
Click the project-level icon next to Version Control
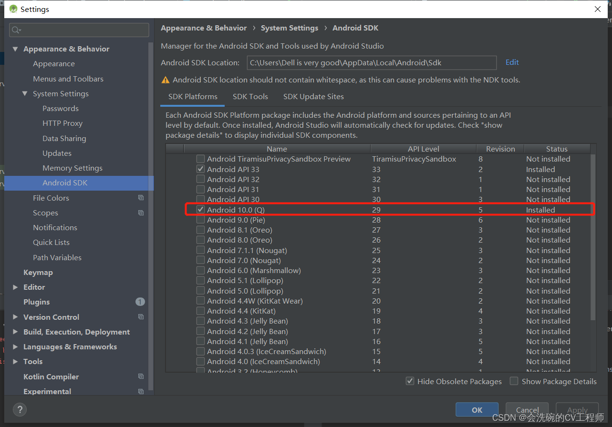(x=141, y=317)
